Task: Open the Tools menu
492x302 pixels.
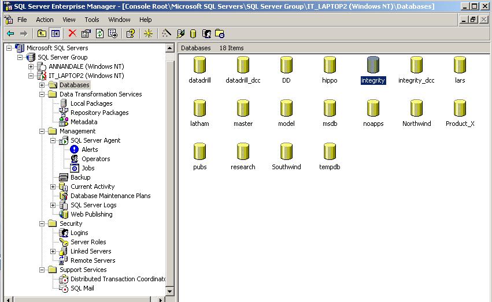Action: [91, 20]
